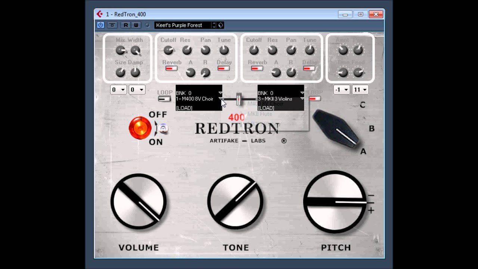The image size is (478, 269).
Task: Toggle Reverb switch in left sound section
Action: pos(171,68)
